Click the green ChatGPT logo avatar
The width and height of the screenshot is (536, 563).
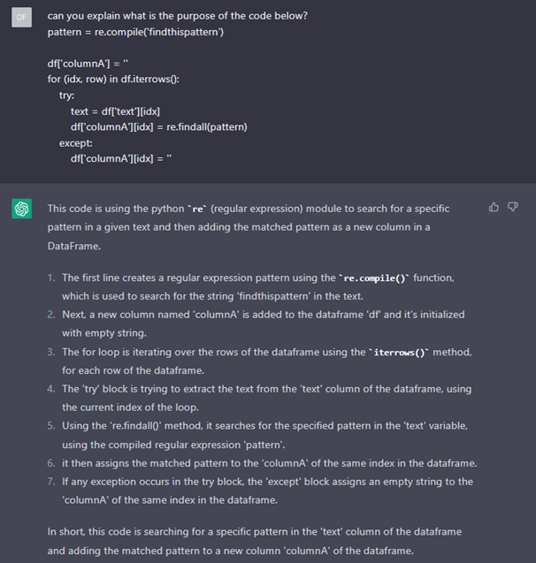click(x=21, y=209)
